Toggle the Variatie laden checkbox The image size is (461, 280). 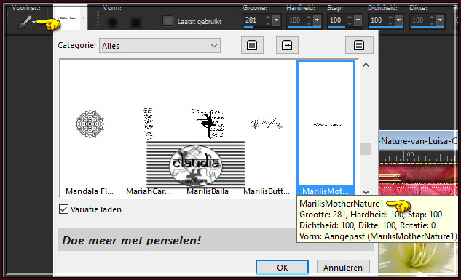pos(63,209)
